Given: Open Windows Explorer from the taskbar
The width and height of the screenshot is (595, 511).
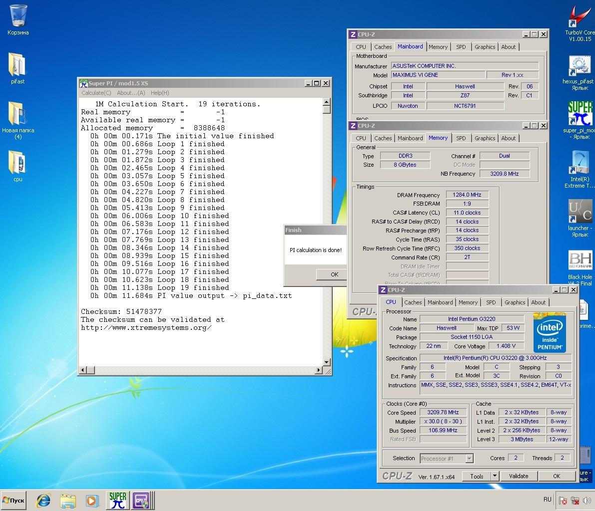Looking at the screenshot, I should (x=67, y=501).
